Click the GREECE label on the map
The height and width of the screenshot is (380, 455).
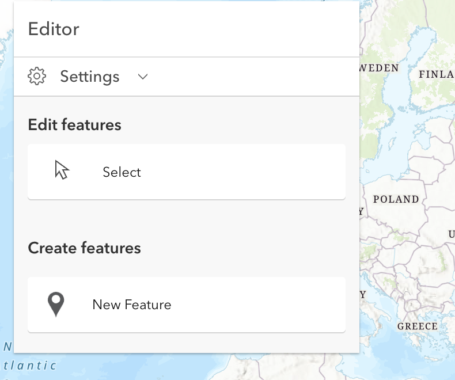point(417,326)
